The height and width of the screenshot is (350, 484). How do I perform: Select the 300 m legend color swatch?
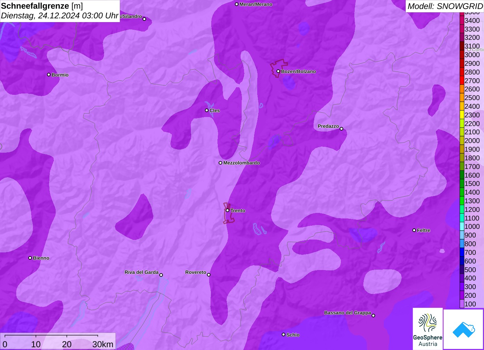point(462,287)
